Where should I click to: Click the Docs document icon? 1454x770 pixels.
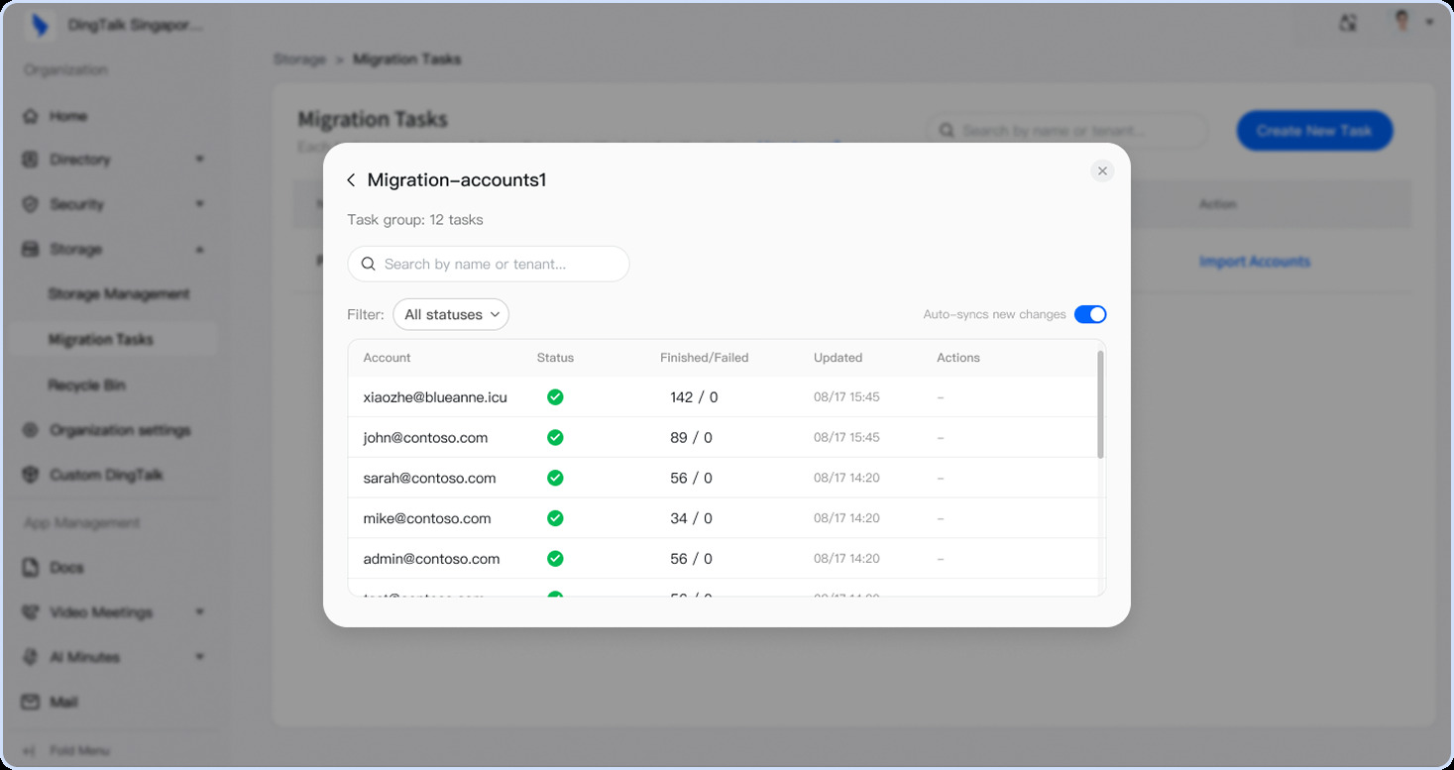coord(31,568)
